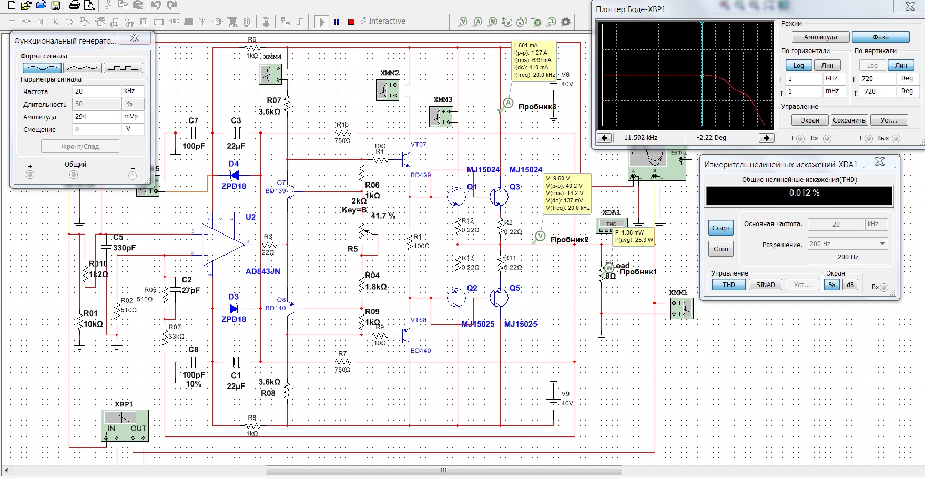Image resolution: width=925 pixels, height=478 pixels.
Task: Expand the Разрешение 200 Hz dropdown
Action: (848, 243)
